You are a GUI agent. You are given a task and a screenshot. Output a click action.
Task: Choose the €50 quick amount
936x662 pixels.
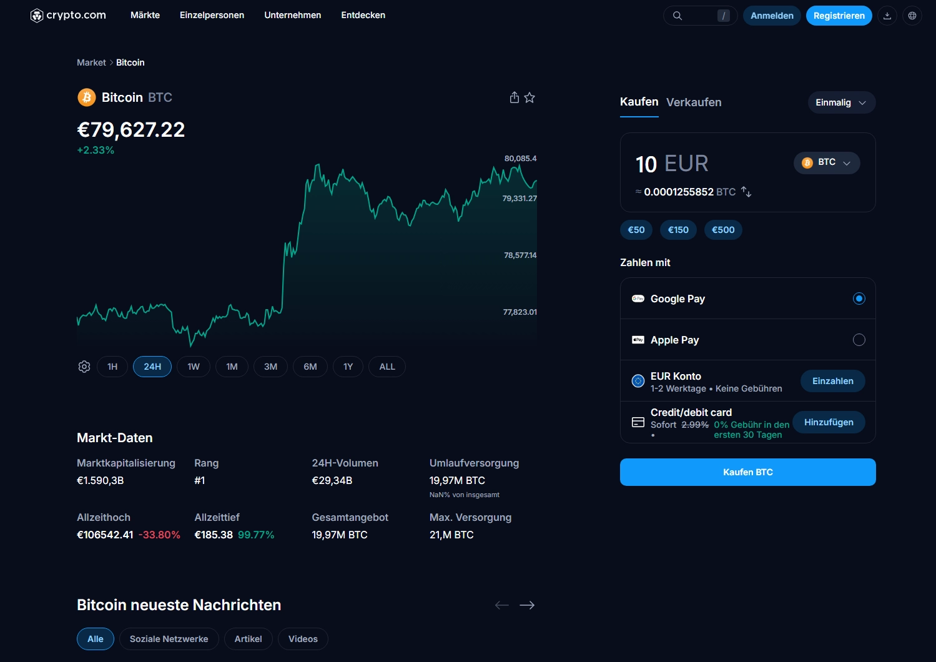tap(636, 230)
